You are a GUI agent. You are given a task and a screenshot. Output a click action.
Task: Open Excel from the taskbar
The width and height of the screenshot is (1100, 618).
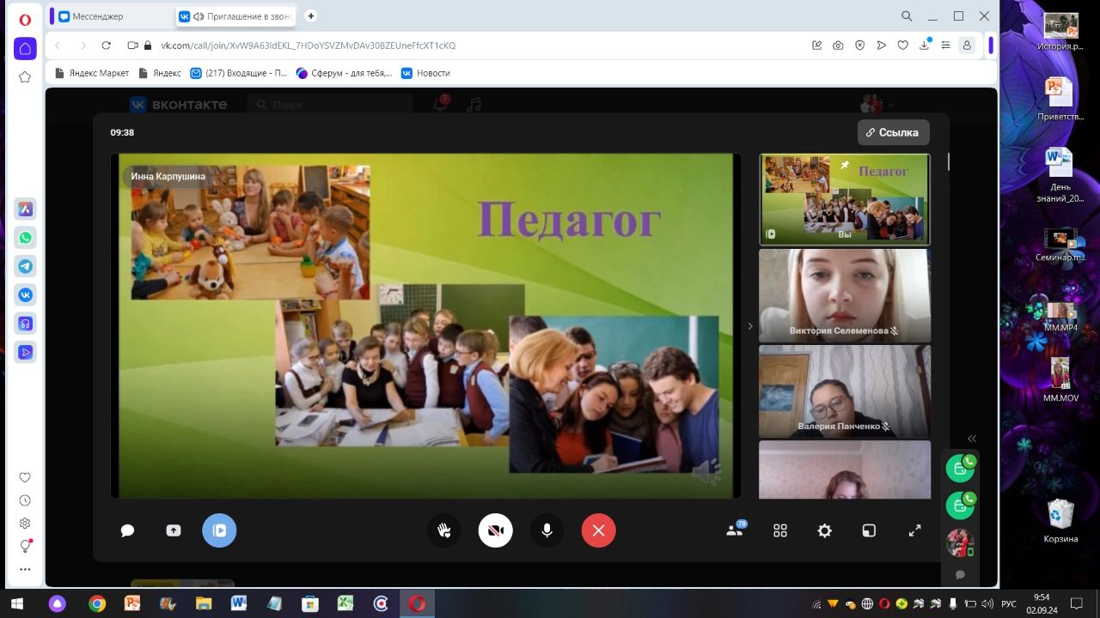click(x=345, y=603)
